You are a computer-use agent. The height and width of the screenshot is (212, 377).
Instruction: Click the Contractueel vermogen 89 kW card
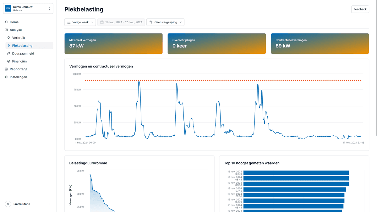[320, 44]
